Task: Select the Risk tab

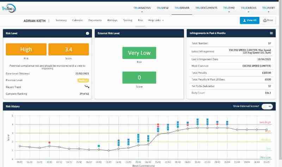Action: (140, 20)
